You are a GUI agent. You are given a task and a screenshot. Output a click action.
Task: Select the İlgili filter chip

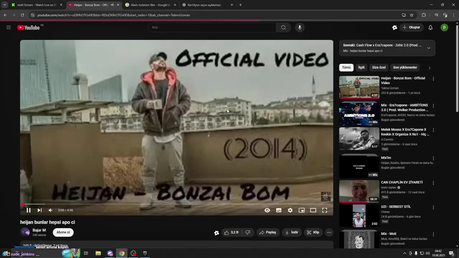coord(361,67)
